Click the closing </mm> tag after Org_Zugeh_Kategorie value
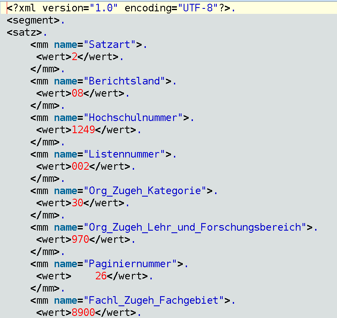Screen dimensions: 337x318 (x=45, y=216)
